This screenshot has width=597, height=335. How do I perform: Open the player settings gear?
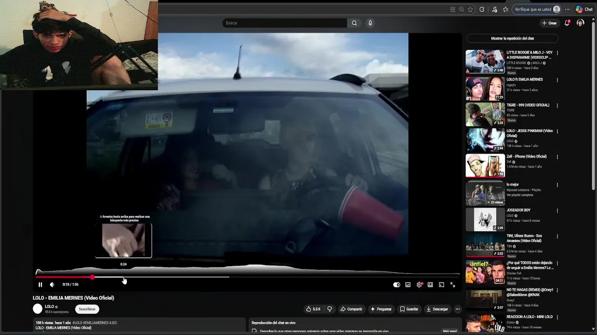pos(419,285)
